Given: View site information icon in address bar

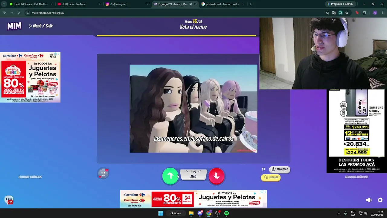Looking at the screenshot, I should point(28,13).
